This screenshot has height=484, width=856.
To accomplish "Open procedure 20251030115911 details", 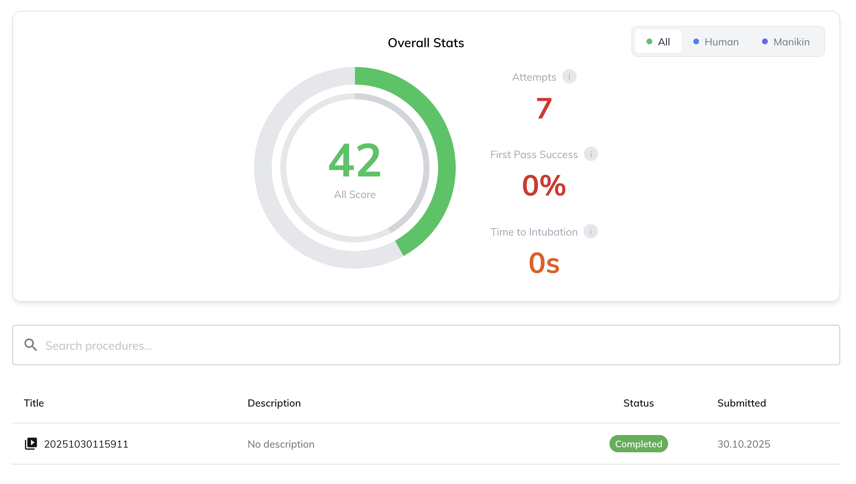I will pyautogui.click(x=86, y=444).
